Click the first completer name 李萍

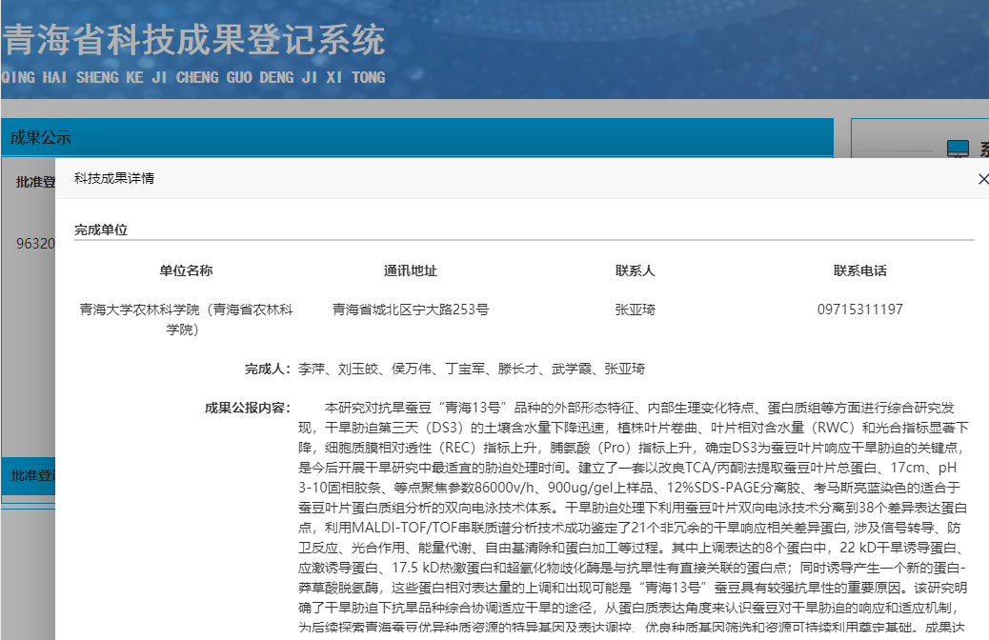tap(312, 369)
